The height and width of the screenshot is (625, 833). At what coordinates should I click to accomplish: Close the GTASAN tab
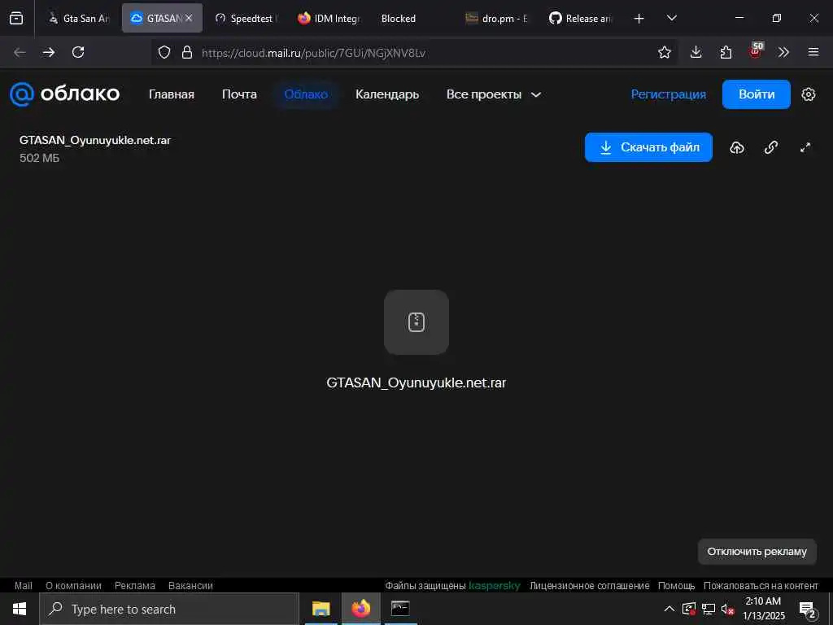coord(189,18)
